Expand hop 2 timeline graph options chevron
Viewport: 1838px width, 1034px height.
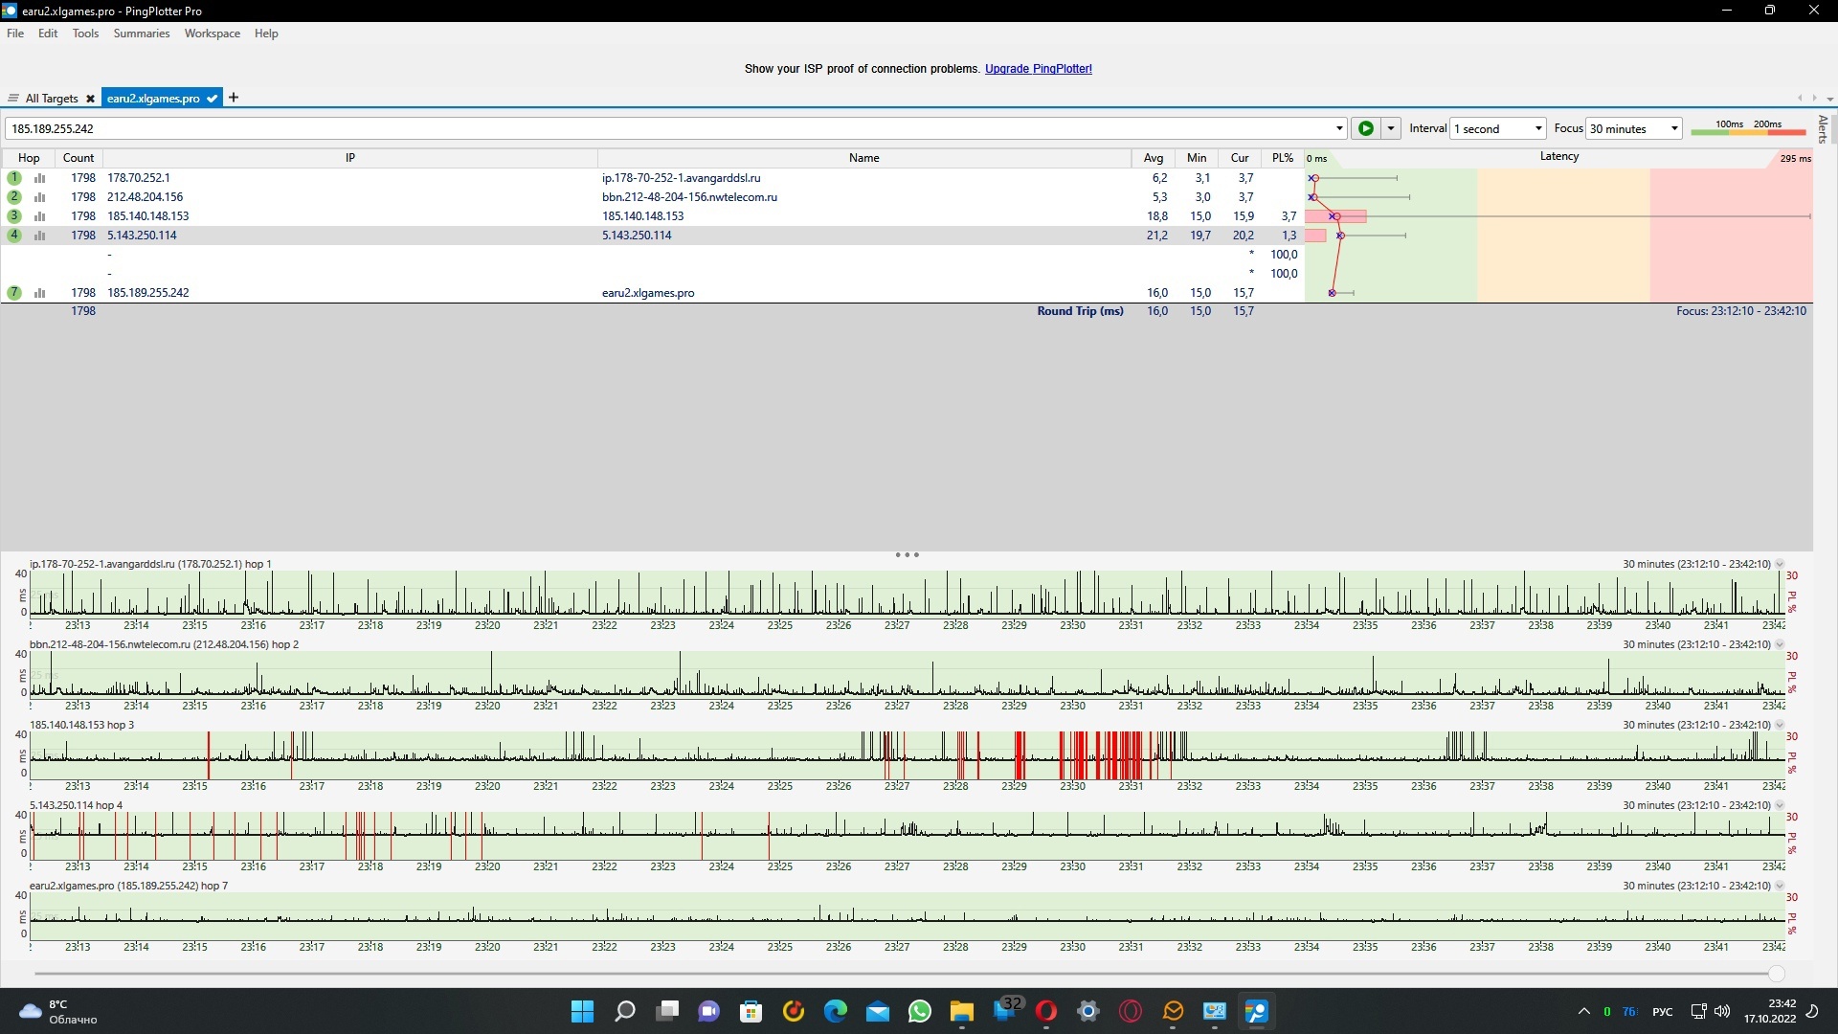point(1780,645)
